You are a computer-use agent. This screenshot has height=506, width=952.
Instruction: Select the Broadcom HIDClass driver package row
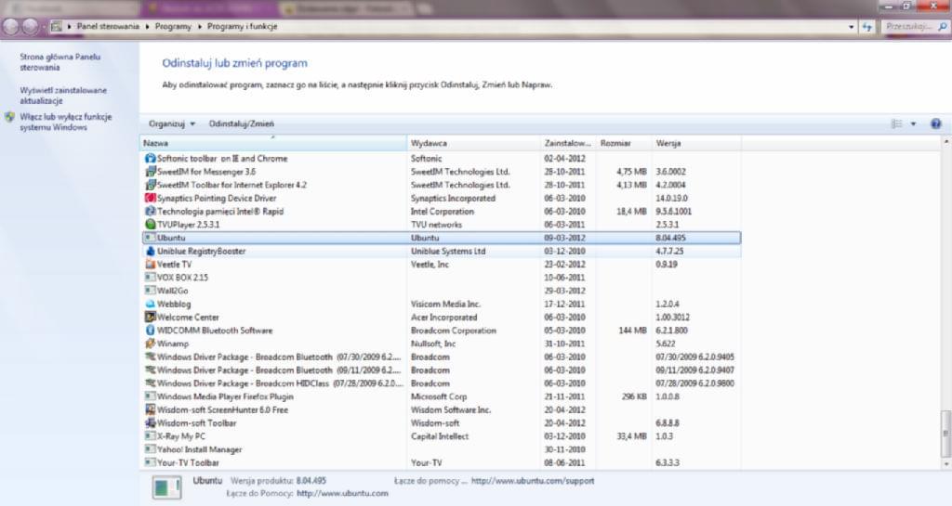[442, 383]
